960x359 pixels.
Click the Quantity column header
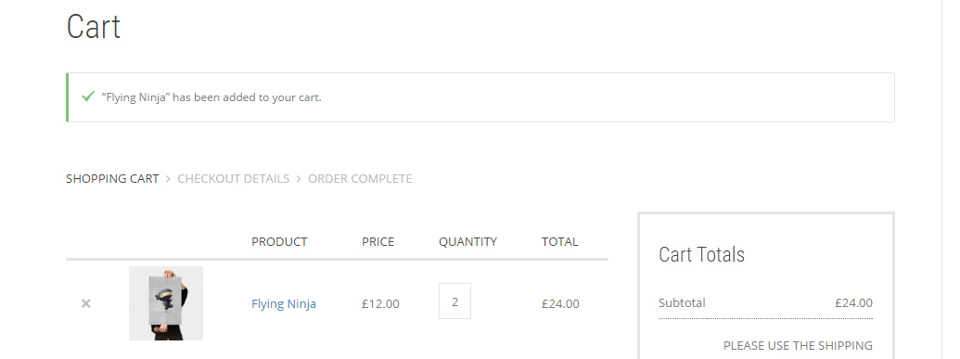[x=467, y=241]
